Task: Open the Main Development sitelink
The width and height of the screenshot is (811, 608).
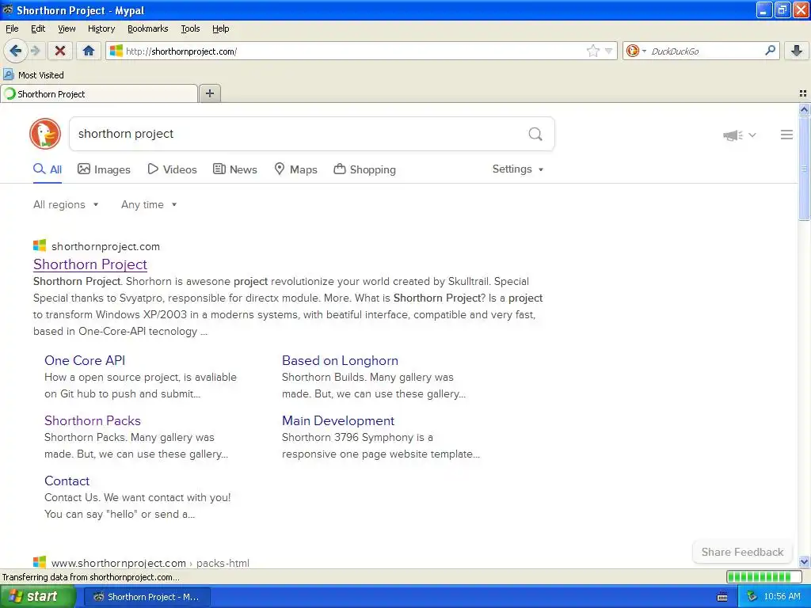Action: click(x=338, y=420)
